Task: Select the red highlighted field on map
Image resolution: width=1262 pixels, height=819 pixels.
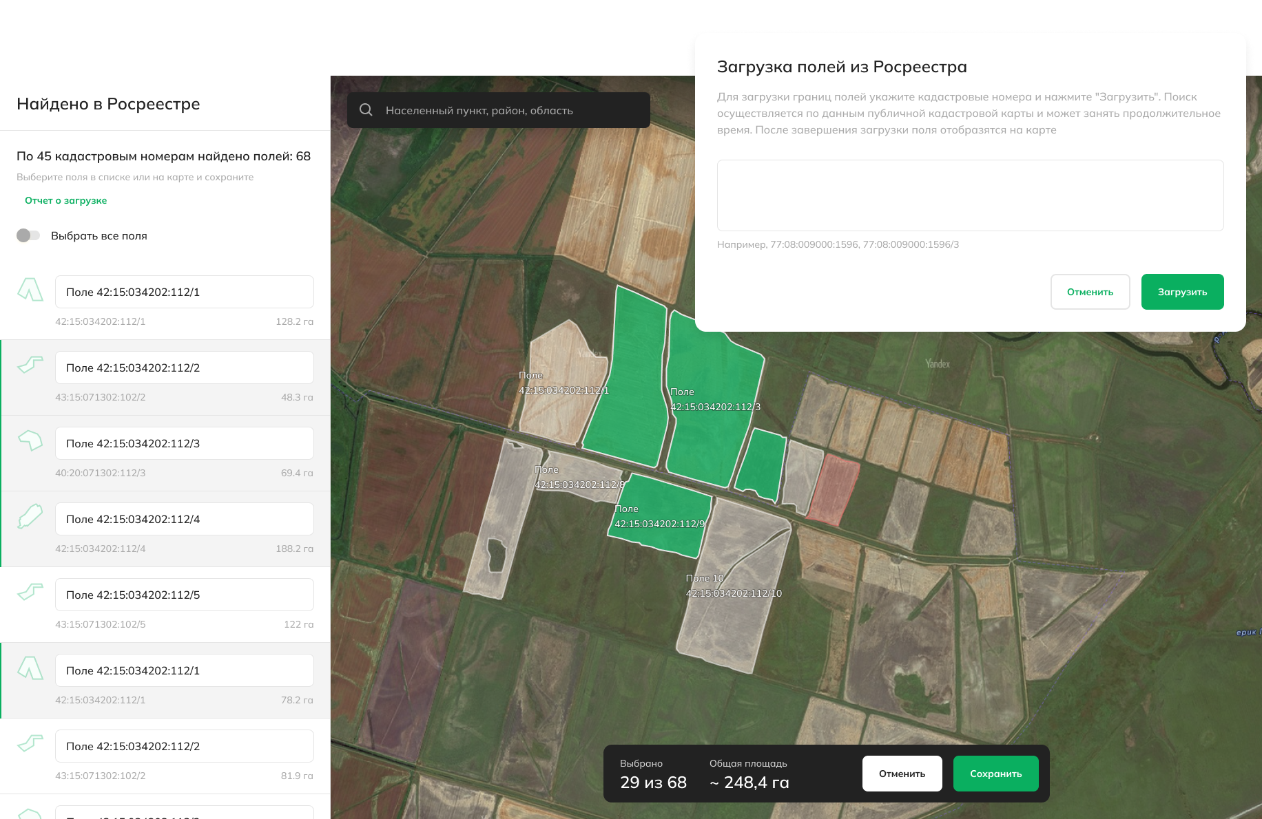Action: [x=833, y=489]
